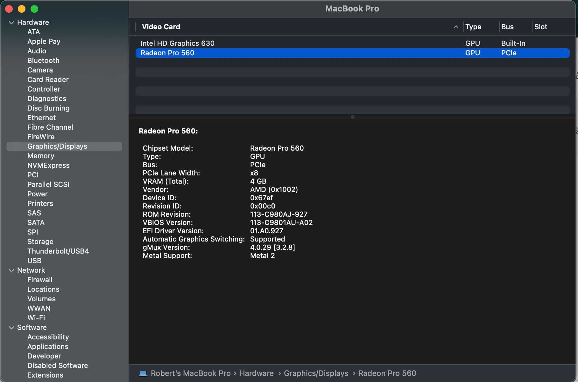Sort by the Slot column header
578x382 pixels.
pyautogui.click(x=541, y=27)
